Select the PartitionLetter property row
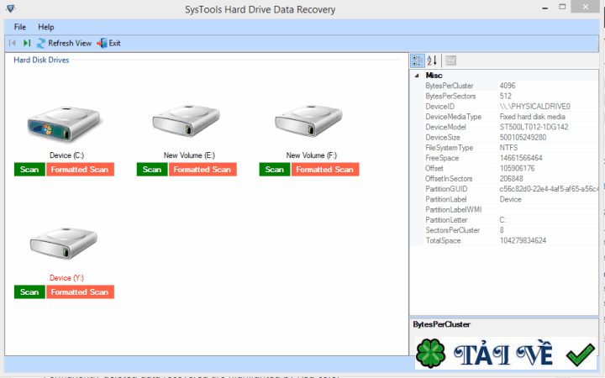Viewport: 605px width, 378px height. (x=510, y=220)
